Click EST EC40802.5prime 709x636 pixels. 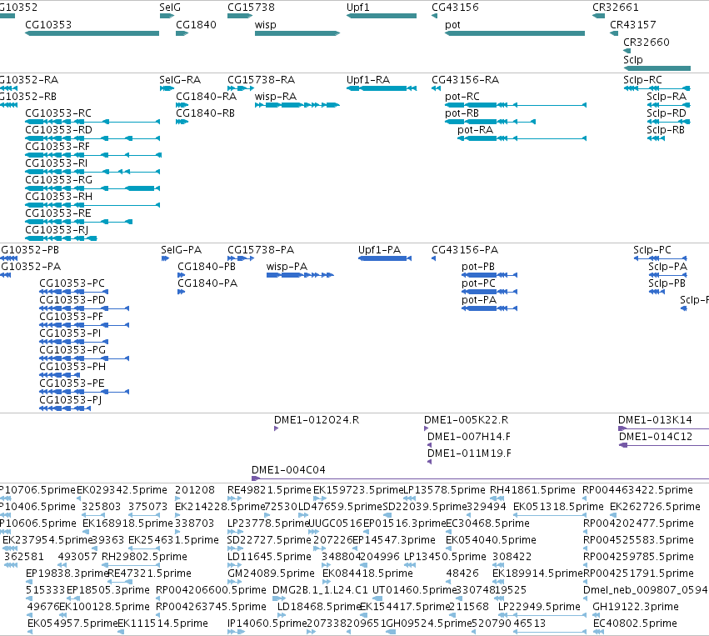[635, 623]
